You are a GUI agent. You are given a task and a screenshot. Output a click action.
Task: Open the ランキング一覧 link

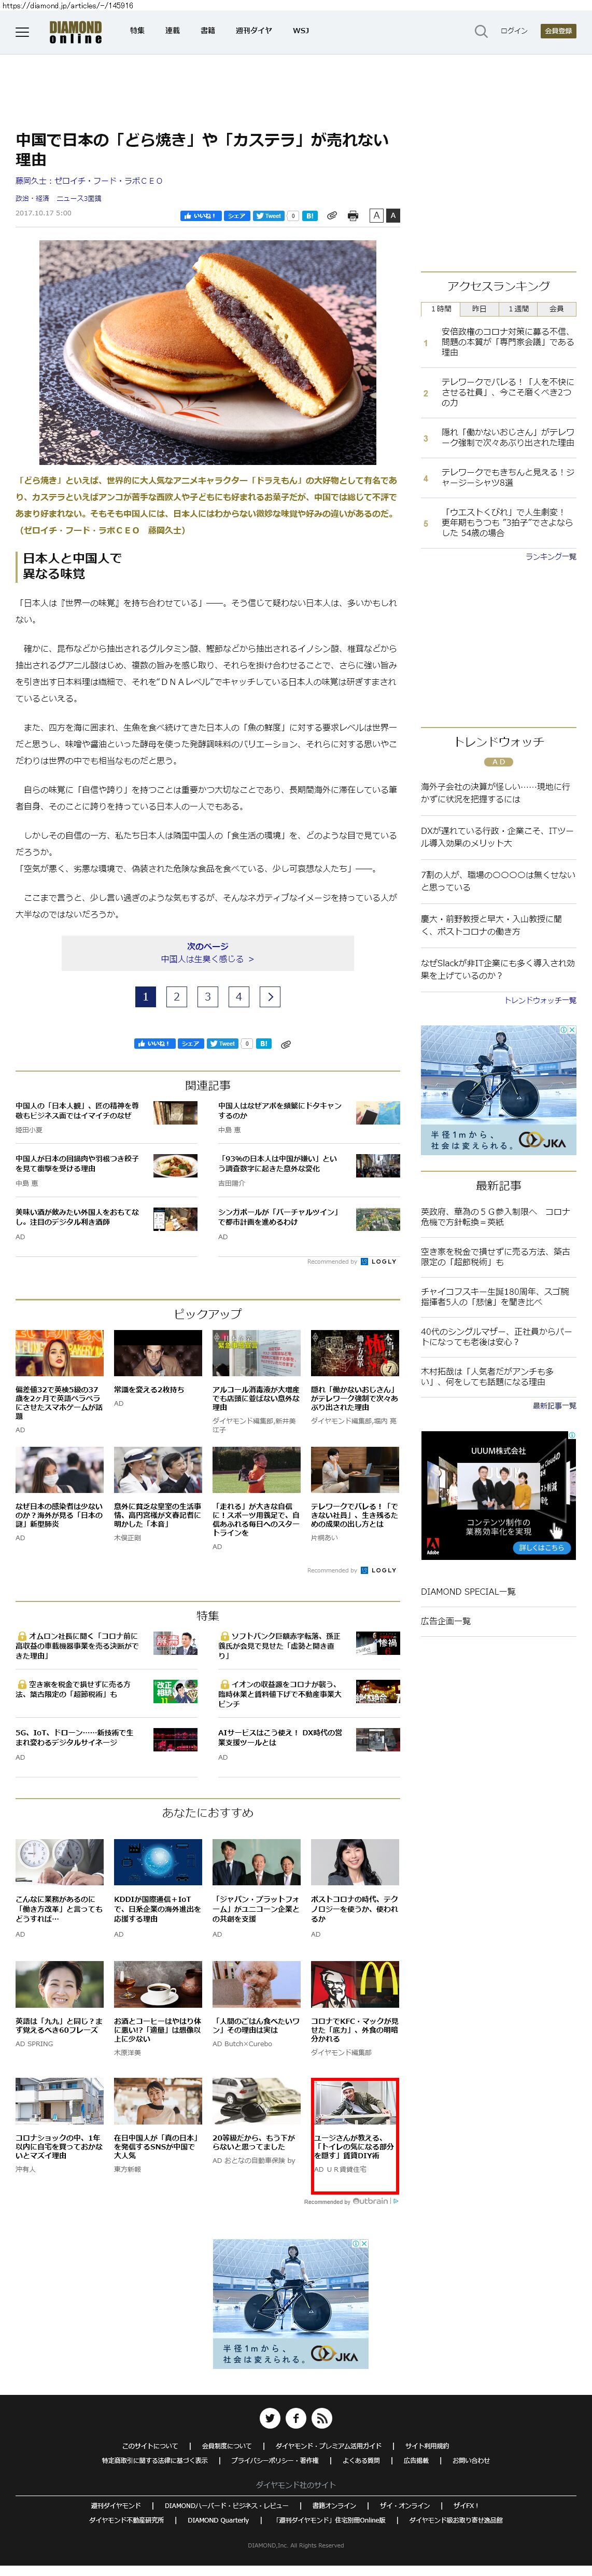coord(550,557)
